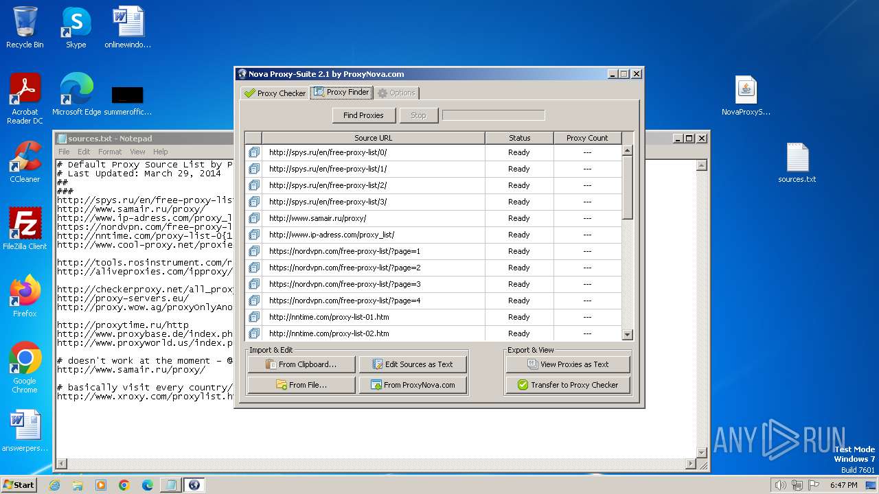Switch to the Proxy Checker tab

(275, 93)
